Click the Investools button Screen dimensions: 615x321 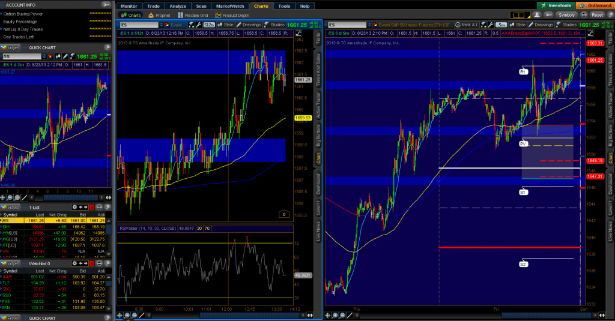tap(555, 5)
